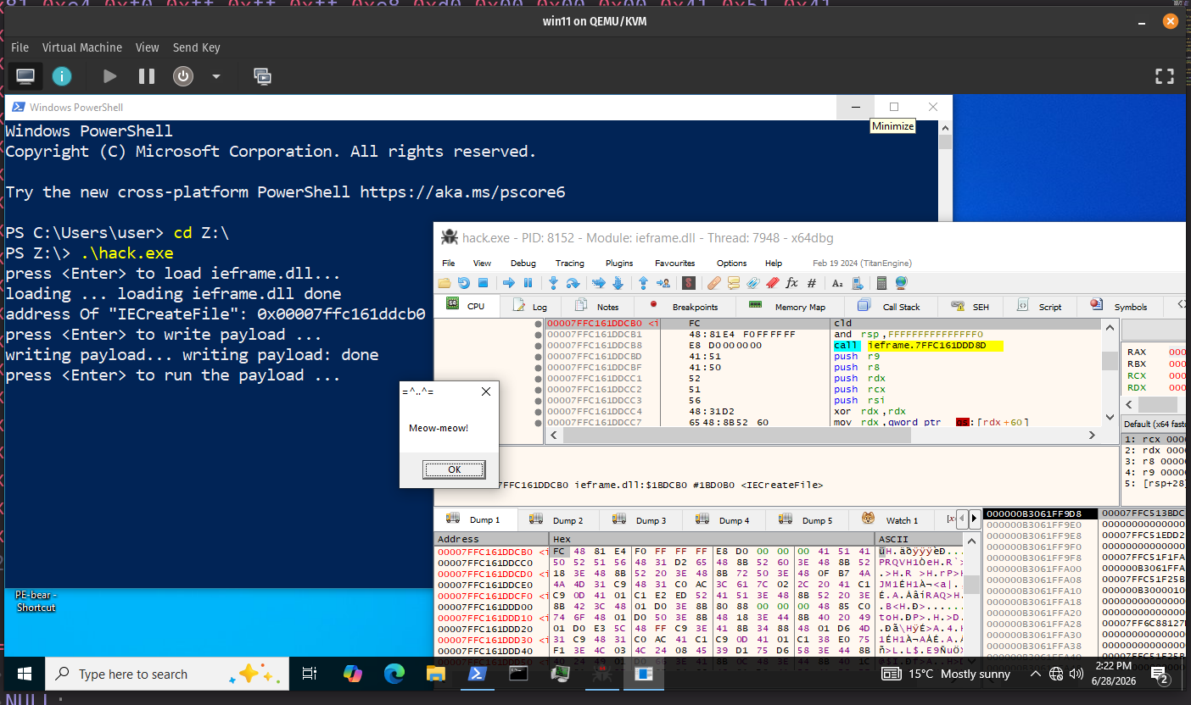Open Microsoft Edge from the taskbar
Image resolution: width=1191 pixels, height=705 pixels.
[394, 674]
